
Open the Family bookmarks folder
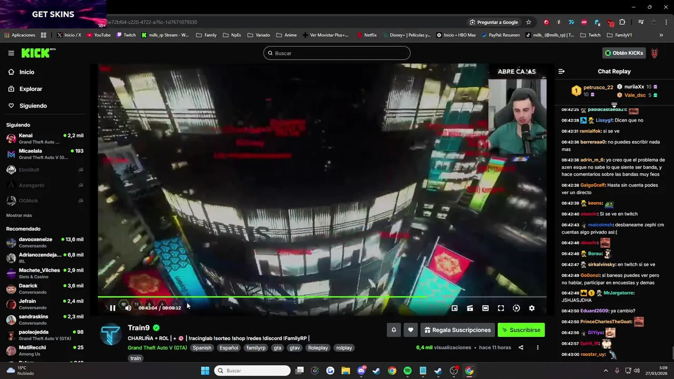pos(206,35)
